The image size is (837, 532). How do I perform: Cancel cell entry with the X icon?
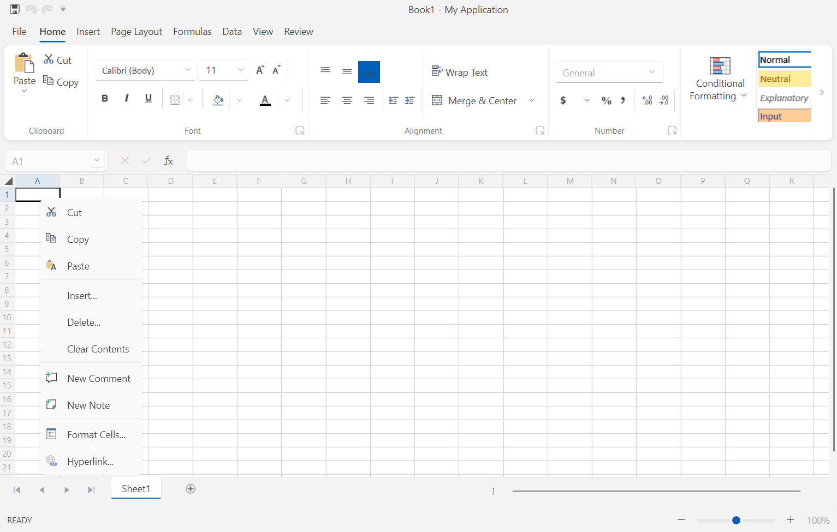pos(124,160)
